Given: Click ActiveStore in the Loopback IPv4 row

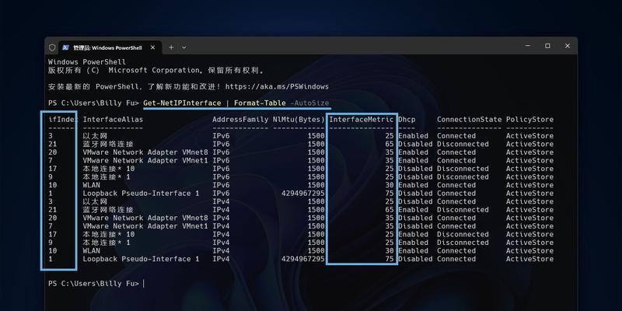Looking at the screenshot, I should pyautogui.click(x=529, y=259).
